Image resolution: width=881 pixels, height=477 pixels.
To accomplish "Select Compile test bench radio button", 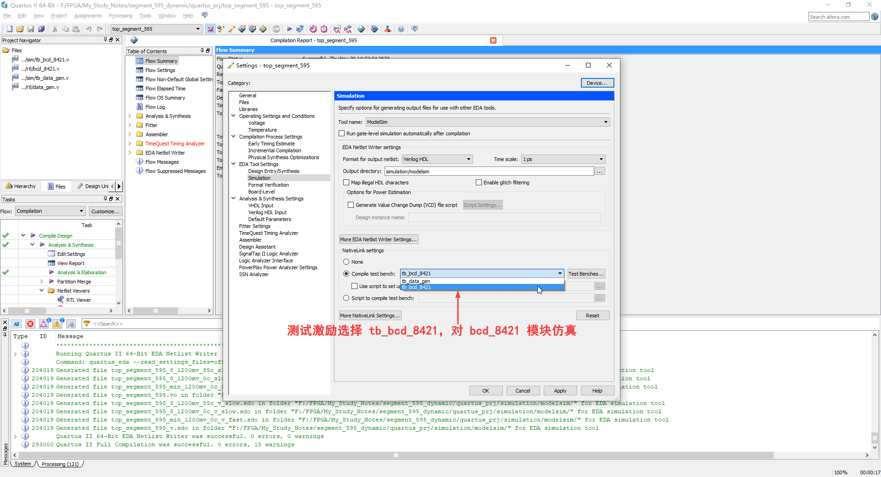I will [346, 274].
